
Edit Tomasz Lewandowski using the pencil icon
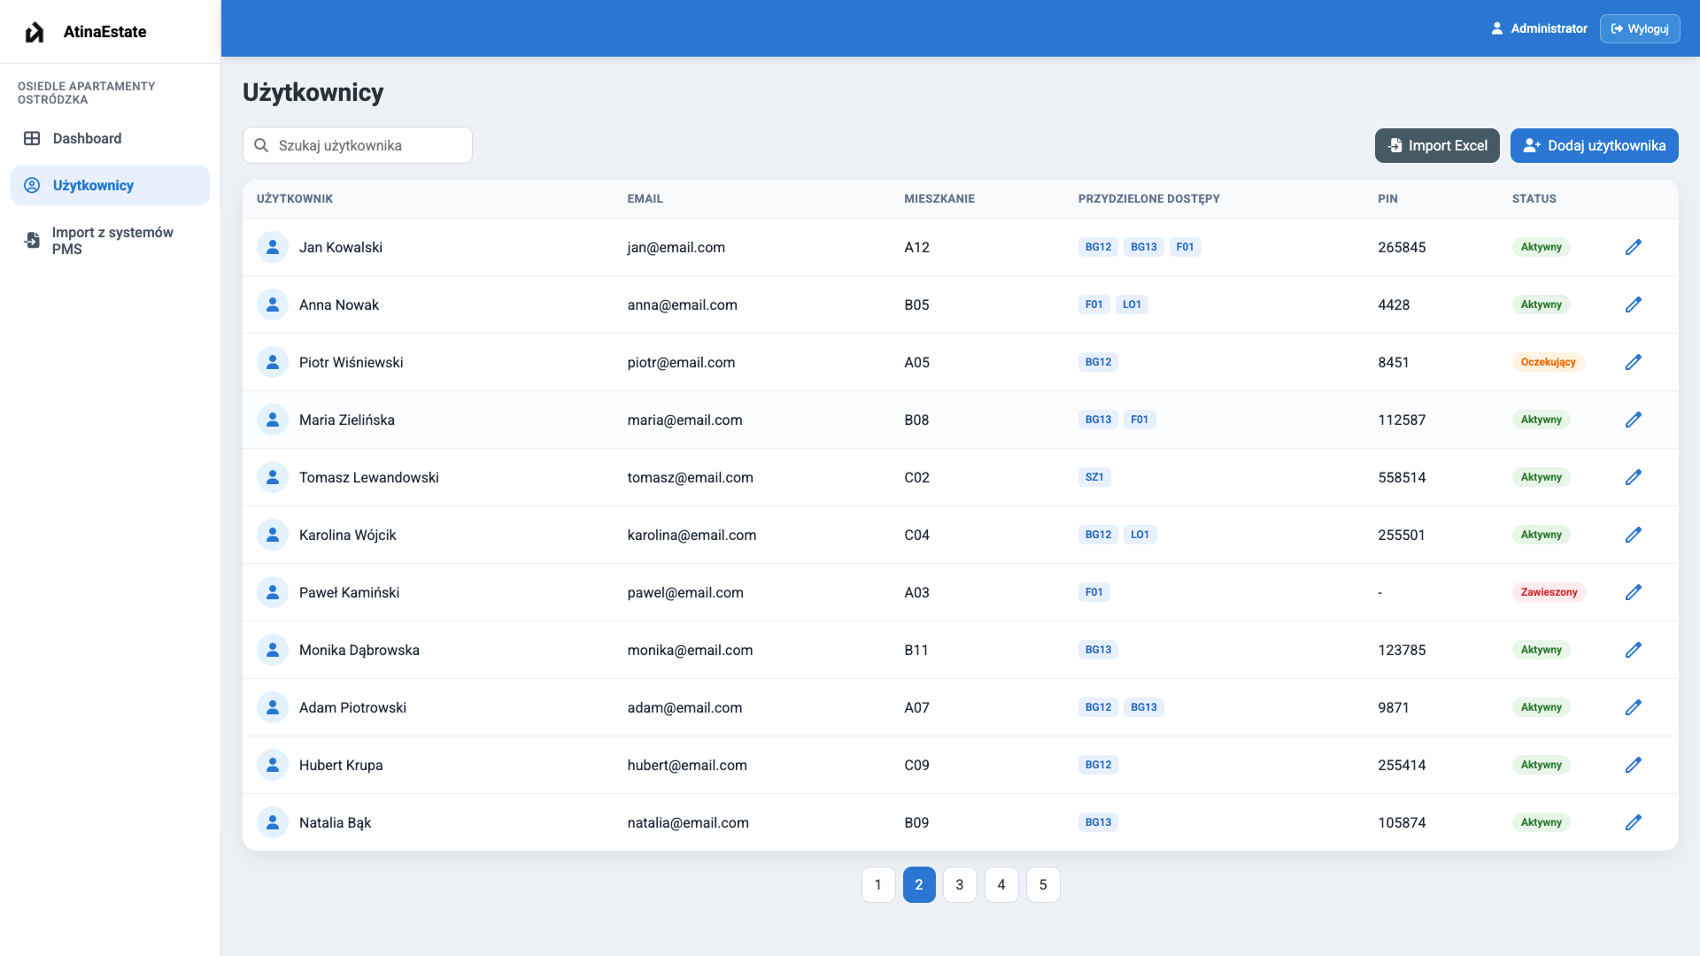point(1633,477)
